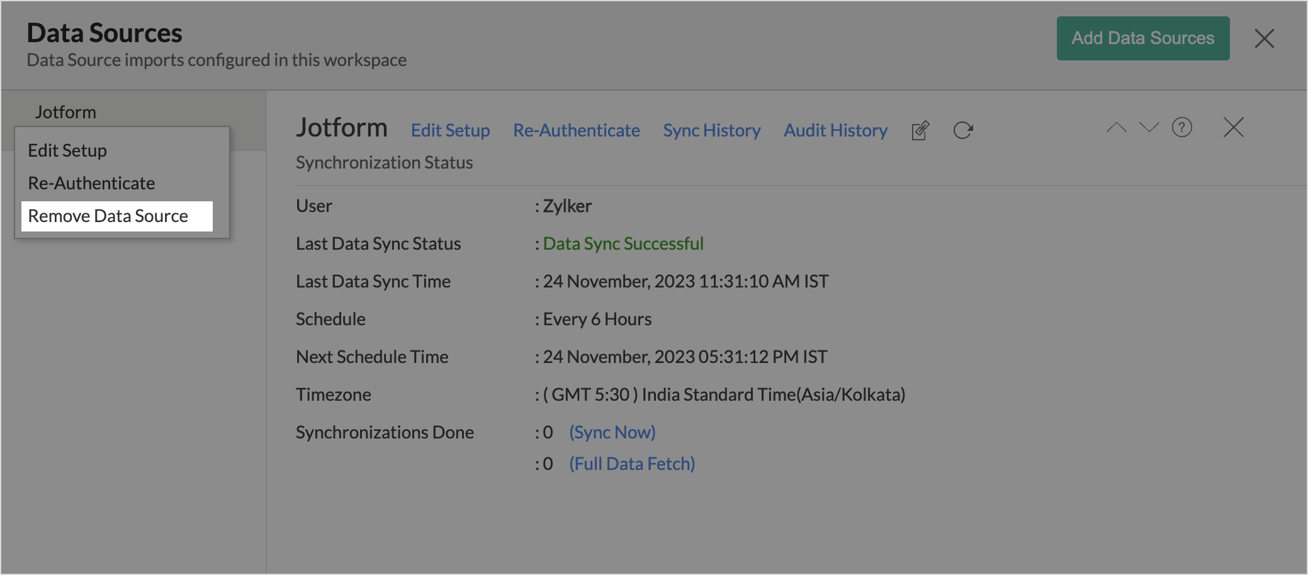Open Edit Setup link in header
The width and height of the screenshot is (1308, 575).
click(x=451, y=130)
